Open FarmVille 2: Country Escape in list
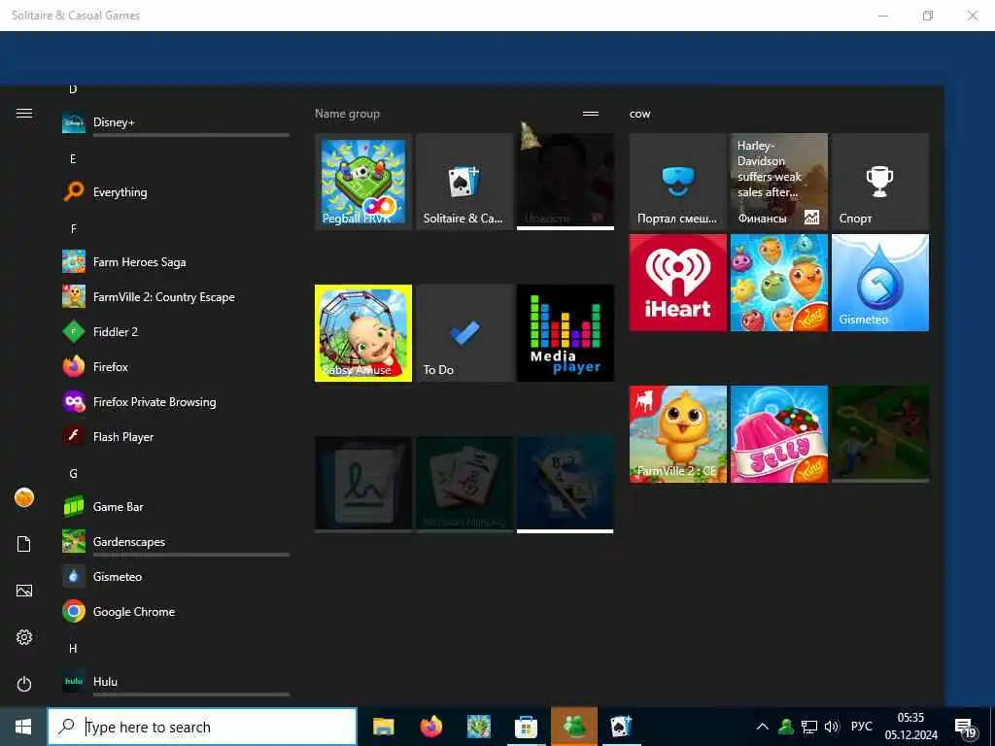Viewport: 995px width, 746px height. tap(176, 296)
